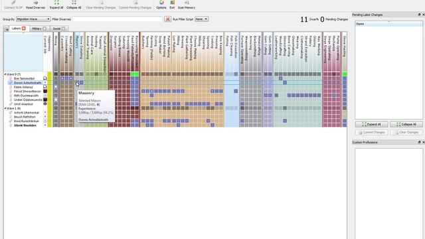Toggle Mining labor for Rith
Screen dimensions: 425x239
[56, 96]
